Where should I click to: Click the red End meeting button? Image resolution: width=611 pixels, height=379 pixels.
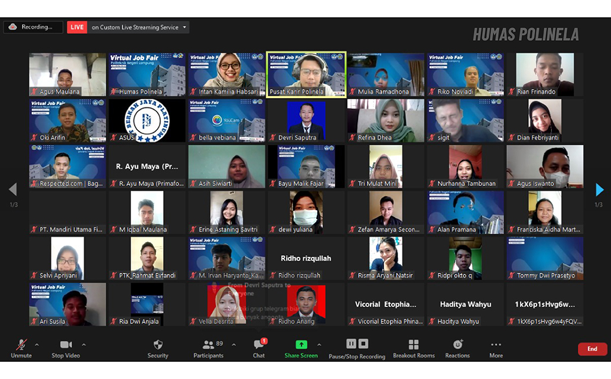point(592,349)
